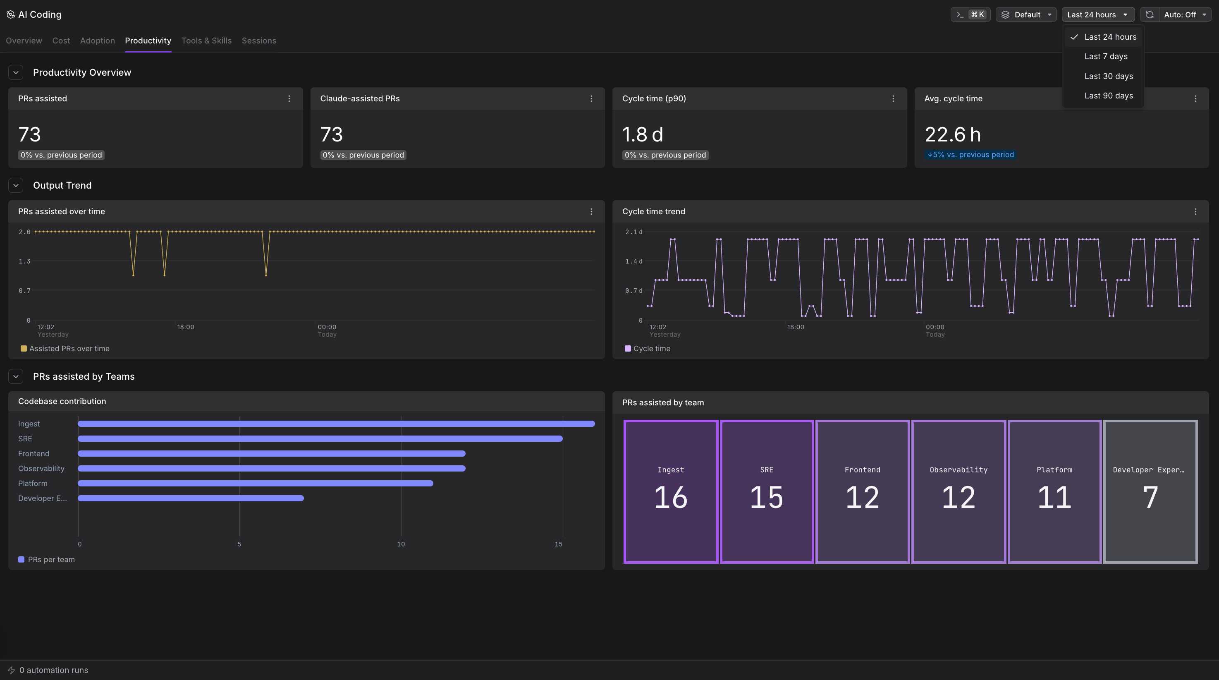This screenshot has height=680, width=1219.
Task: Select Last 90 days option
Action: 1103,96
